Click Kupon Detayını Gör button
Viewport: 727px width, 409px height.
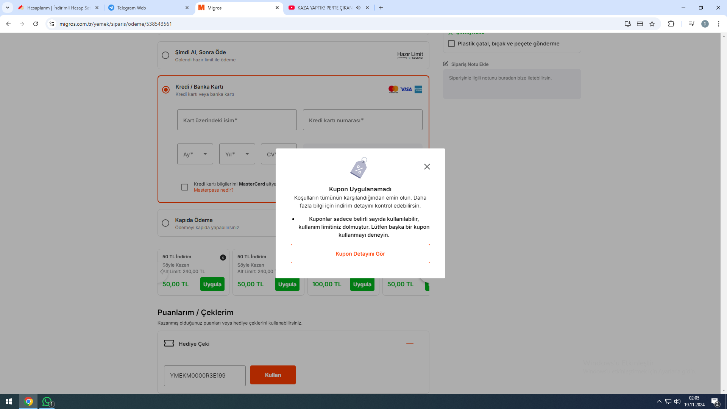[360, 254]
